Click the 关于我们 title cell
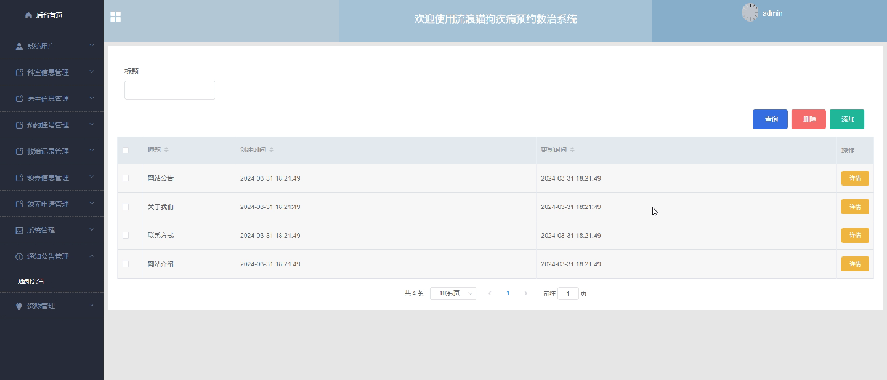887x380 pixels. [161, 207]
